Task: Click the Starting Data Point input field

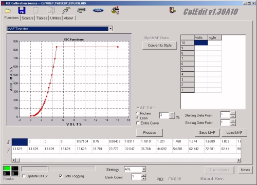Action: click(x=225, y=115)
